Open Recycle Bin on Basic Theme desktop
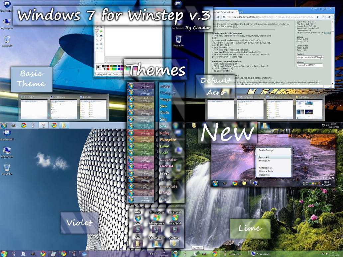Image resolution: width=343 pixels, height=257 pixels. click(7, 41)
